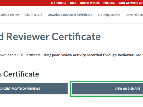143x107 pixels.
Task: Open the Training course tab
Action: click(109, 15)
